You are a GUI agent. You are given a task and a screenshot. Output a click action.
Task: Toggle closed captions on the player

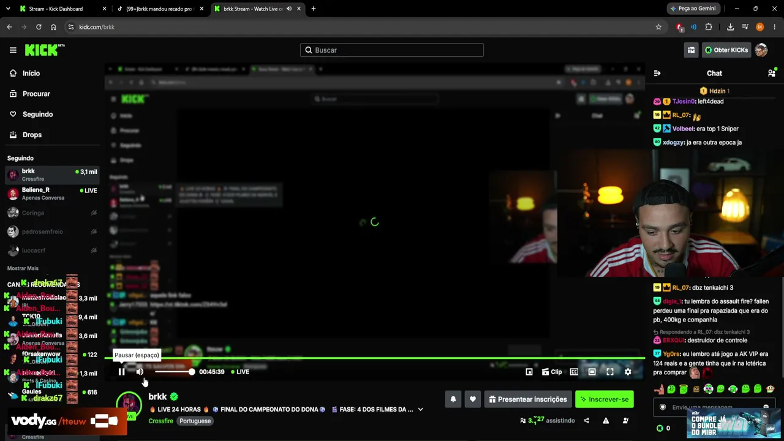[574, 372]
